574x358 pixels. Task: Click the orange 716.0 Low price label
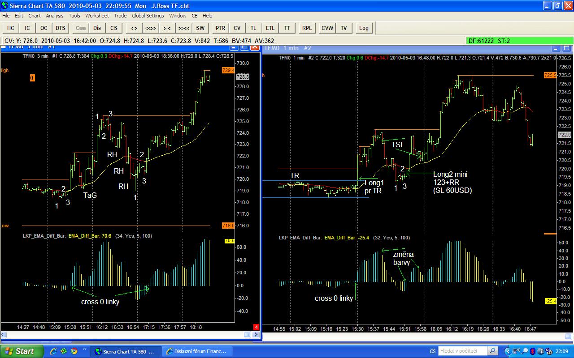(228, 226)
